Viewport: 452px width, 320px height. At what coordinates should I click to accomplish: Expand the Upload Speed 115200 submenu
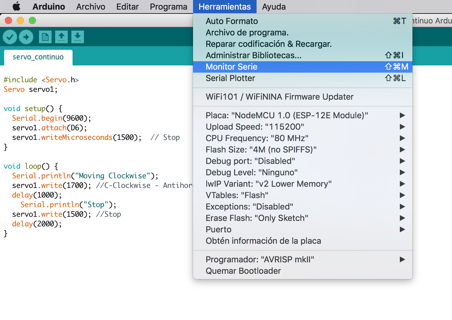coord(303,127)
